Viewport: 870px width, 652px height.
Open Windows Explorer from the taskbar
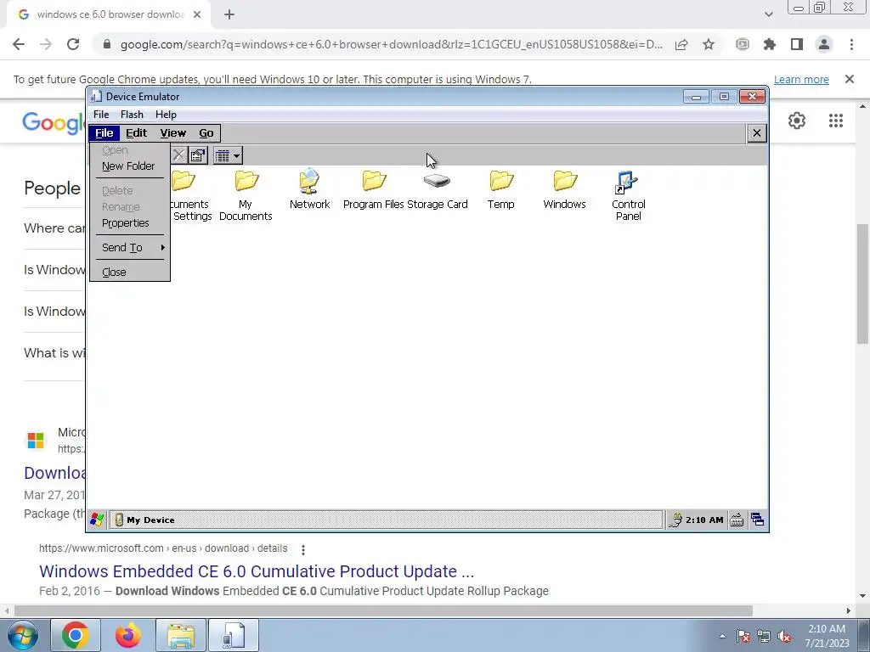[x=181, y=635]
